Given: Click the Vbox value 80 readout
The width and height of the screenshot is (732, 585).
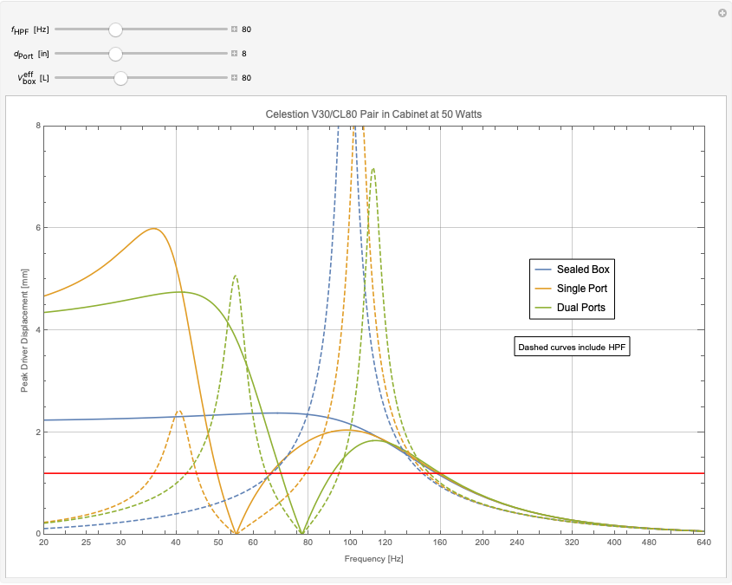Looking at the screenshot, I should point(247,78).
